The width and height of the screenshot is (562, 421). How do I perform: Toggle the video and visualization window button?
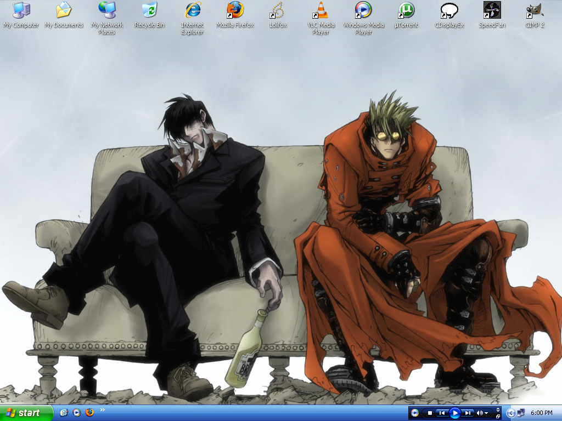click(498, 410)
